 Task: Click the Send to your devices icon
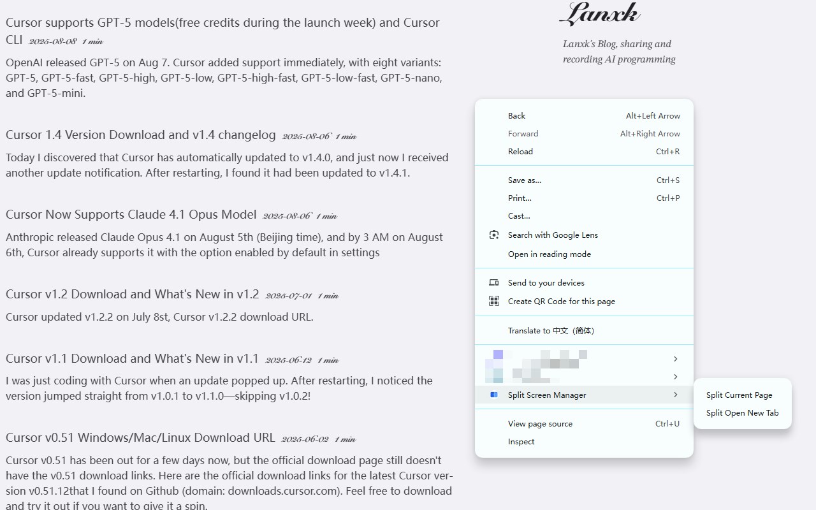(494, 282)
